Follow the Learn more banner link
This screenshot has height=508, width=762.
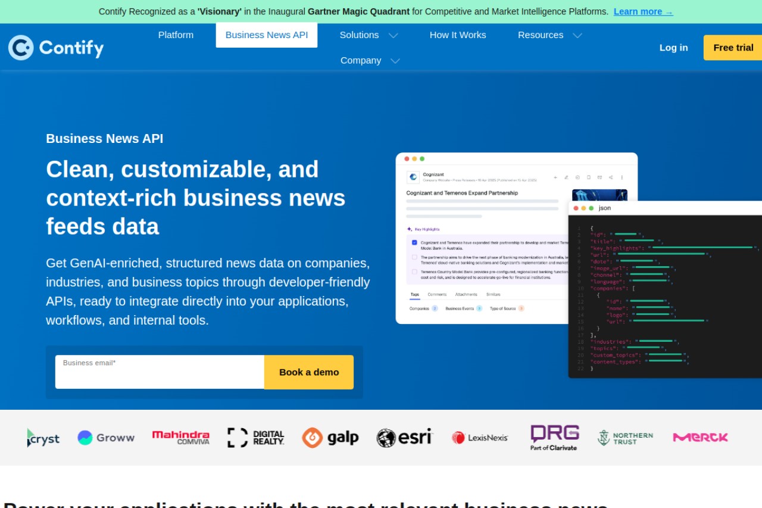point(644,11)
